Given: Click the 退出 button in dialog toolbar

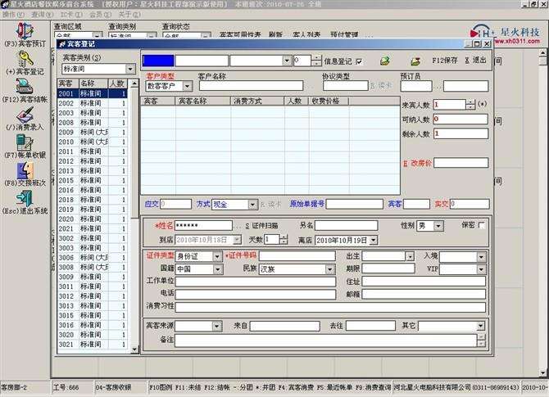Looking at the screenshot, I should (x=479, y=61).
